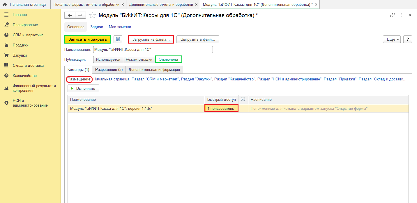
Task: Open help with the question mark button
Action: coord(408,39)
